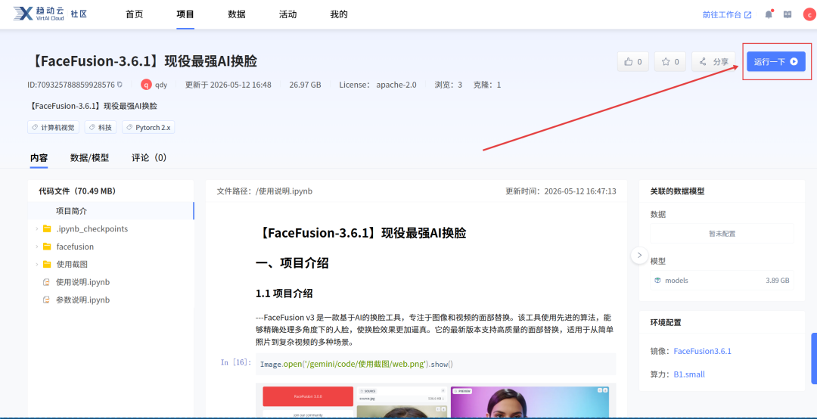Click the qdy author name
Image resolution: width=817 pixels, height=419 pixels.
coord(161,85)
